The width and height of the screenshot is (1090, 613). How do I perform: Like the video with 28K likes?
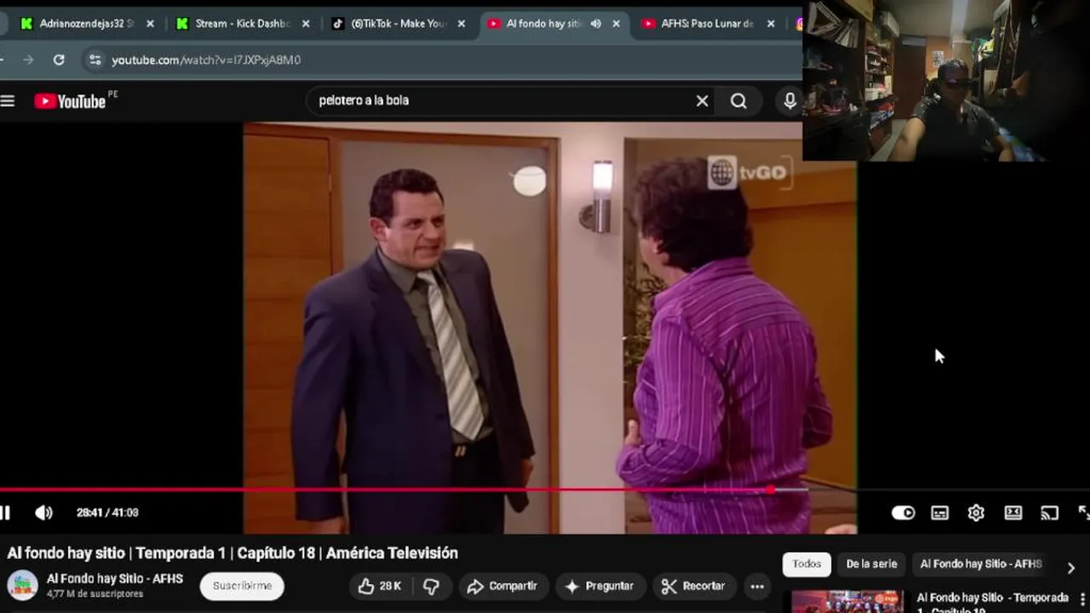coord(380,586)
